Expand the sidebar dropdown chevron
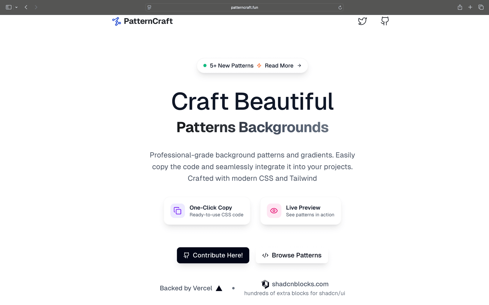The image size is (489, 305). 17,7
